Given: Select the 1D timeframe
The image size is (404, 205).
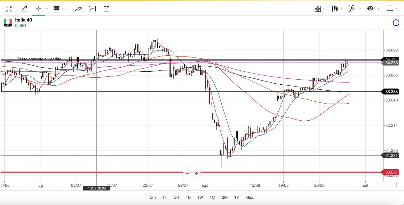Looking at the screenshot, I should [x=188, y=197].
